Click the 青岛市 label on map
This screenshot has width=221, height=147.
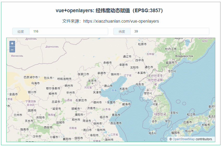[x=116, y=115]
